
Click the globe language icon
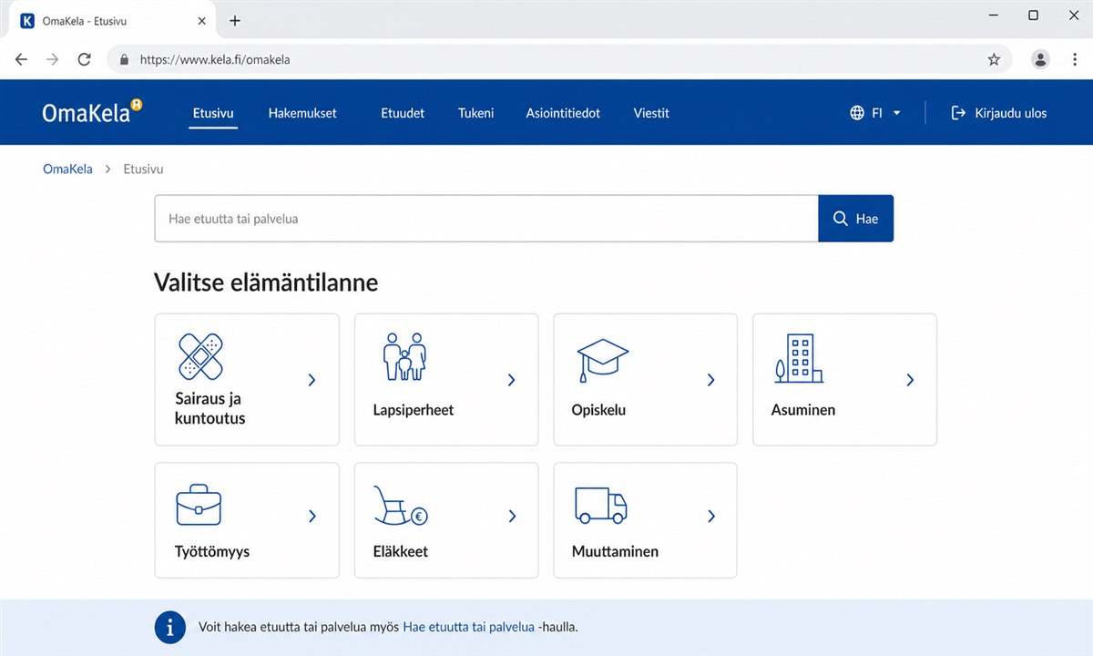pos(857,113)
